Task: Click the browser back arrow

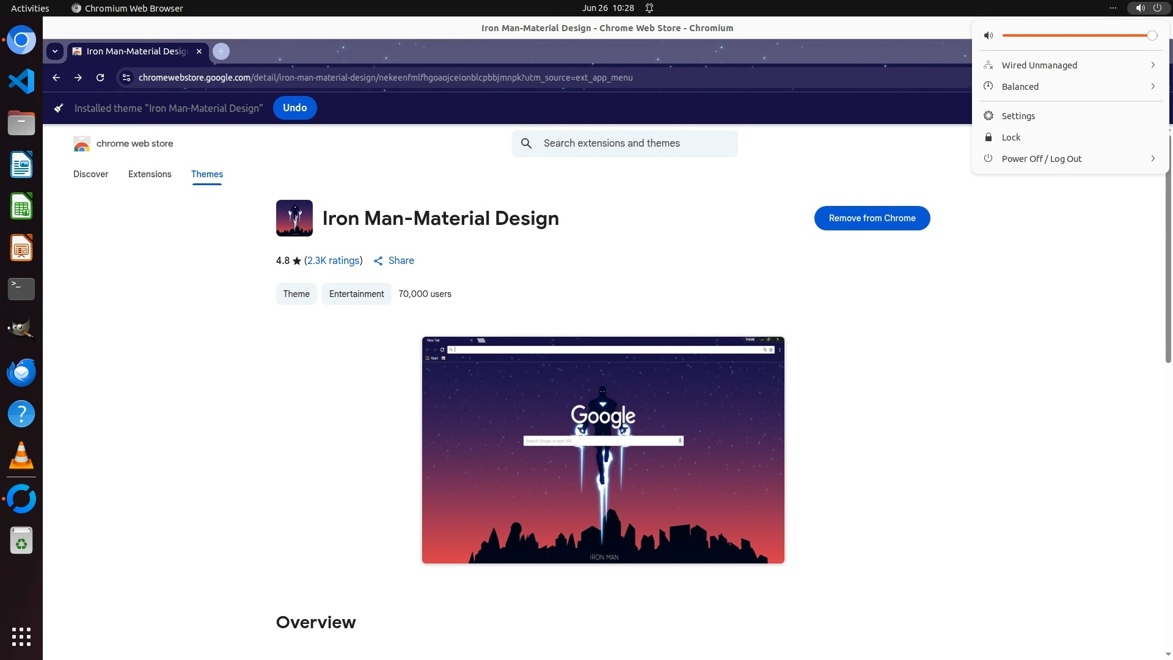Action: click(56, 78)
